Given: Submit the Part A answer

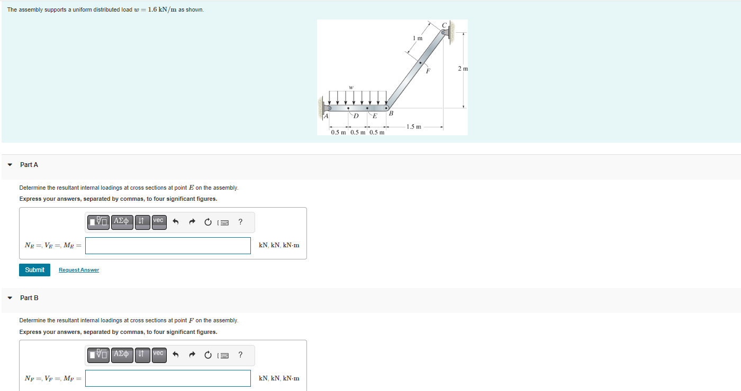Looking at the screenshot, I should 34,269.
